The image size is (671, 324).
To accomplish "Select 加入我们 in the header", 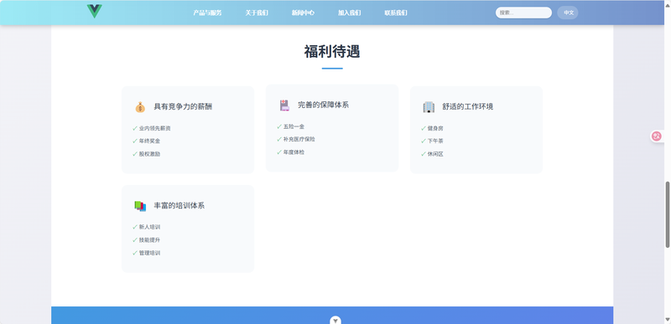I will pos(349,13).
